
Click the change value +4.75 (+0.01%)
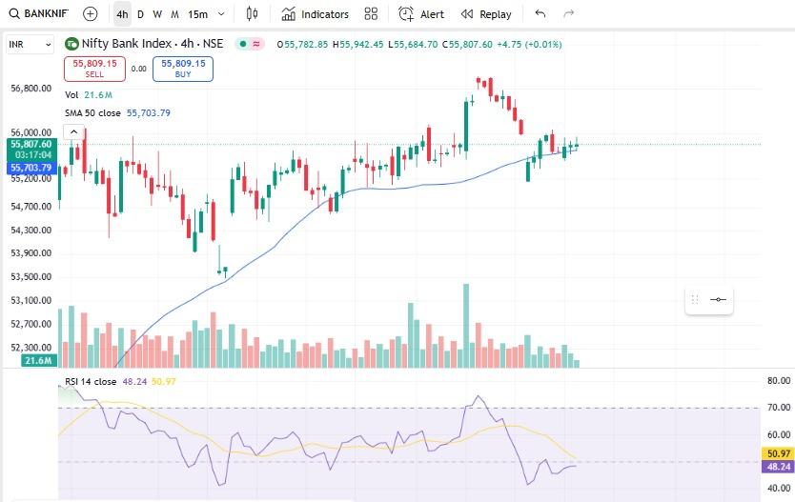[529, 45]
